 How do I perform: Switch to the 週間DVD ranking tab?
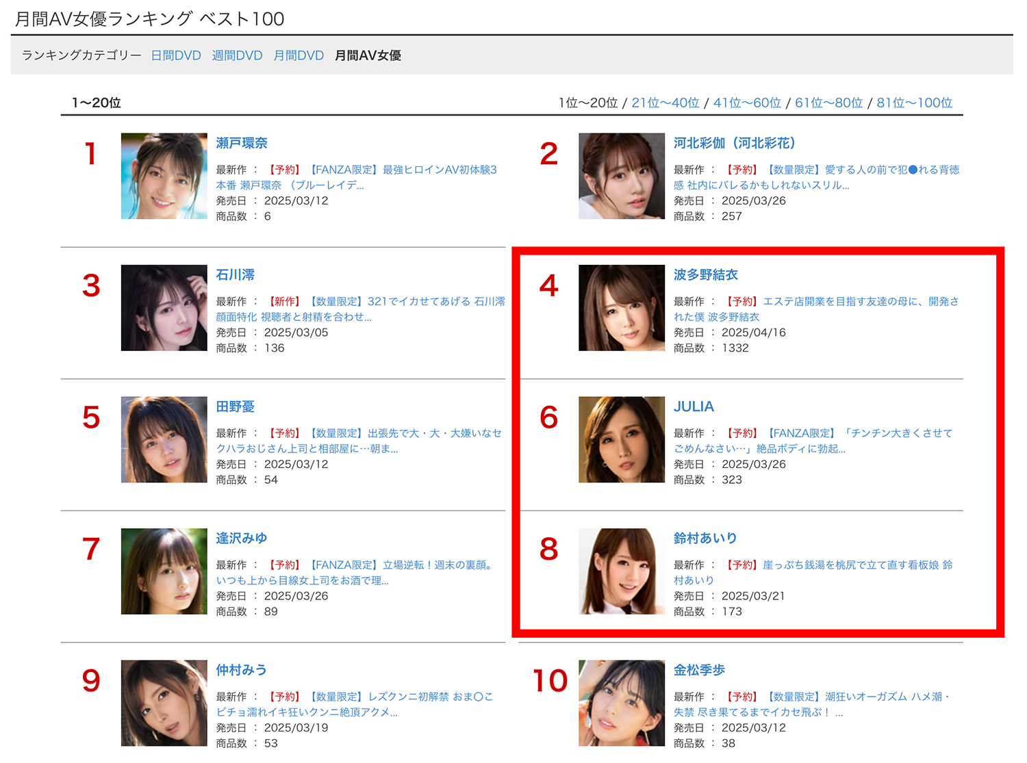237,55
